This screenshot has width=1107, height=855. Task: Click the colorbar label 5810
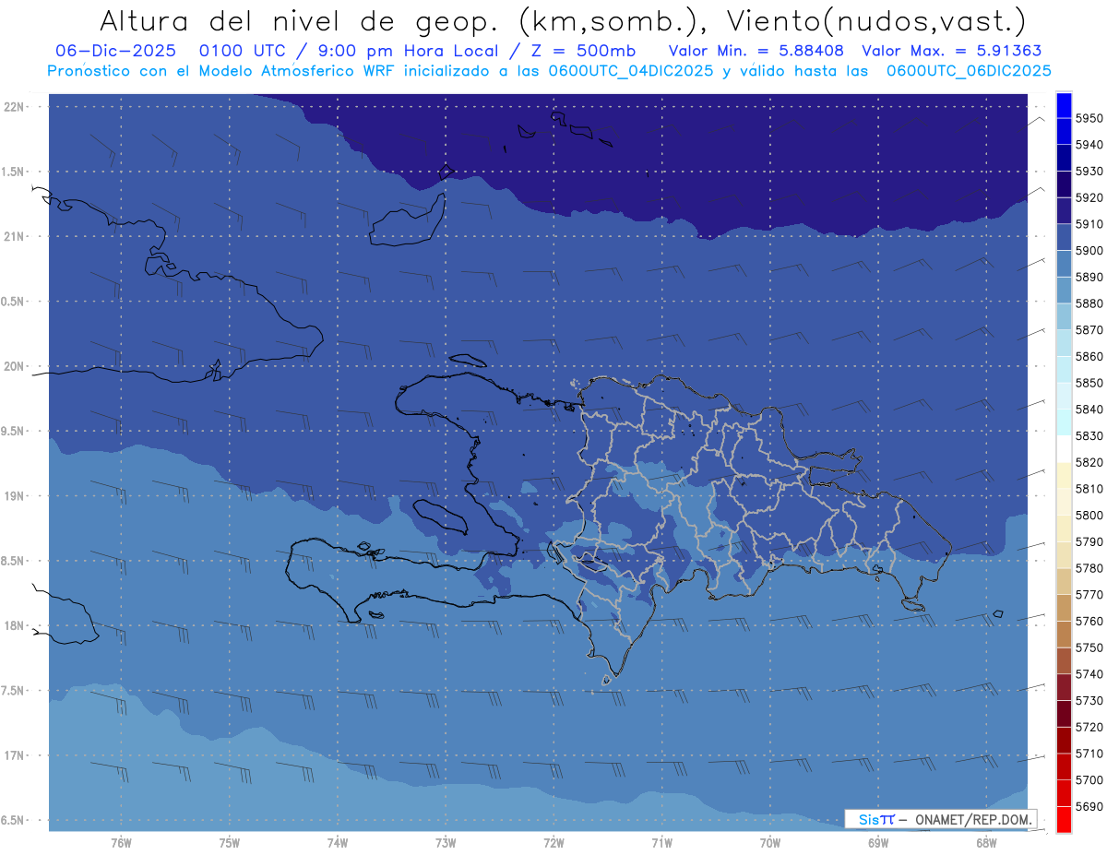1089,489
